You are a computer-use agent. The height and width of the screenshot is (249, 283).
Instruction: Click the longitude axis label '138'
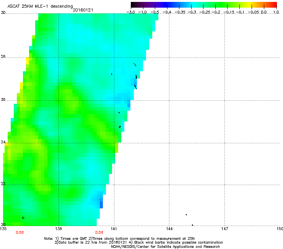(x=59, y=229)
